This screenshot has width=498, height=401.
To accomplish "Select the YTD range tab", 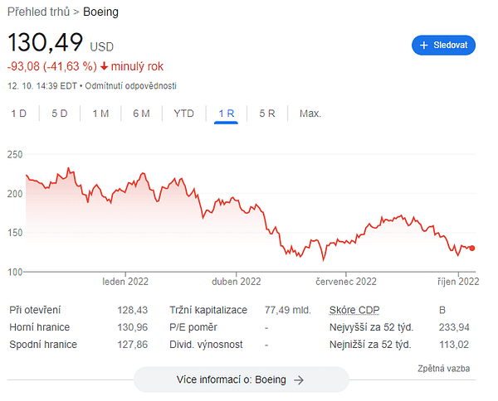I will coord(184,114).
